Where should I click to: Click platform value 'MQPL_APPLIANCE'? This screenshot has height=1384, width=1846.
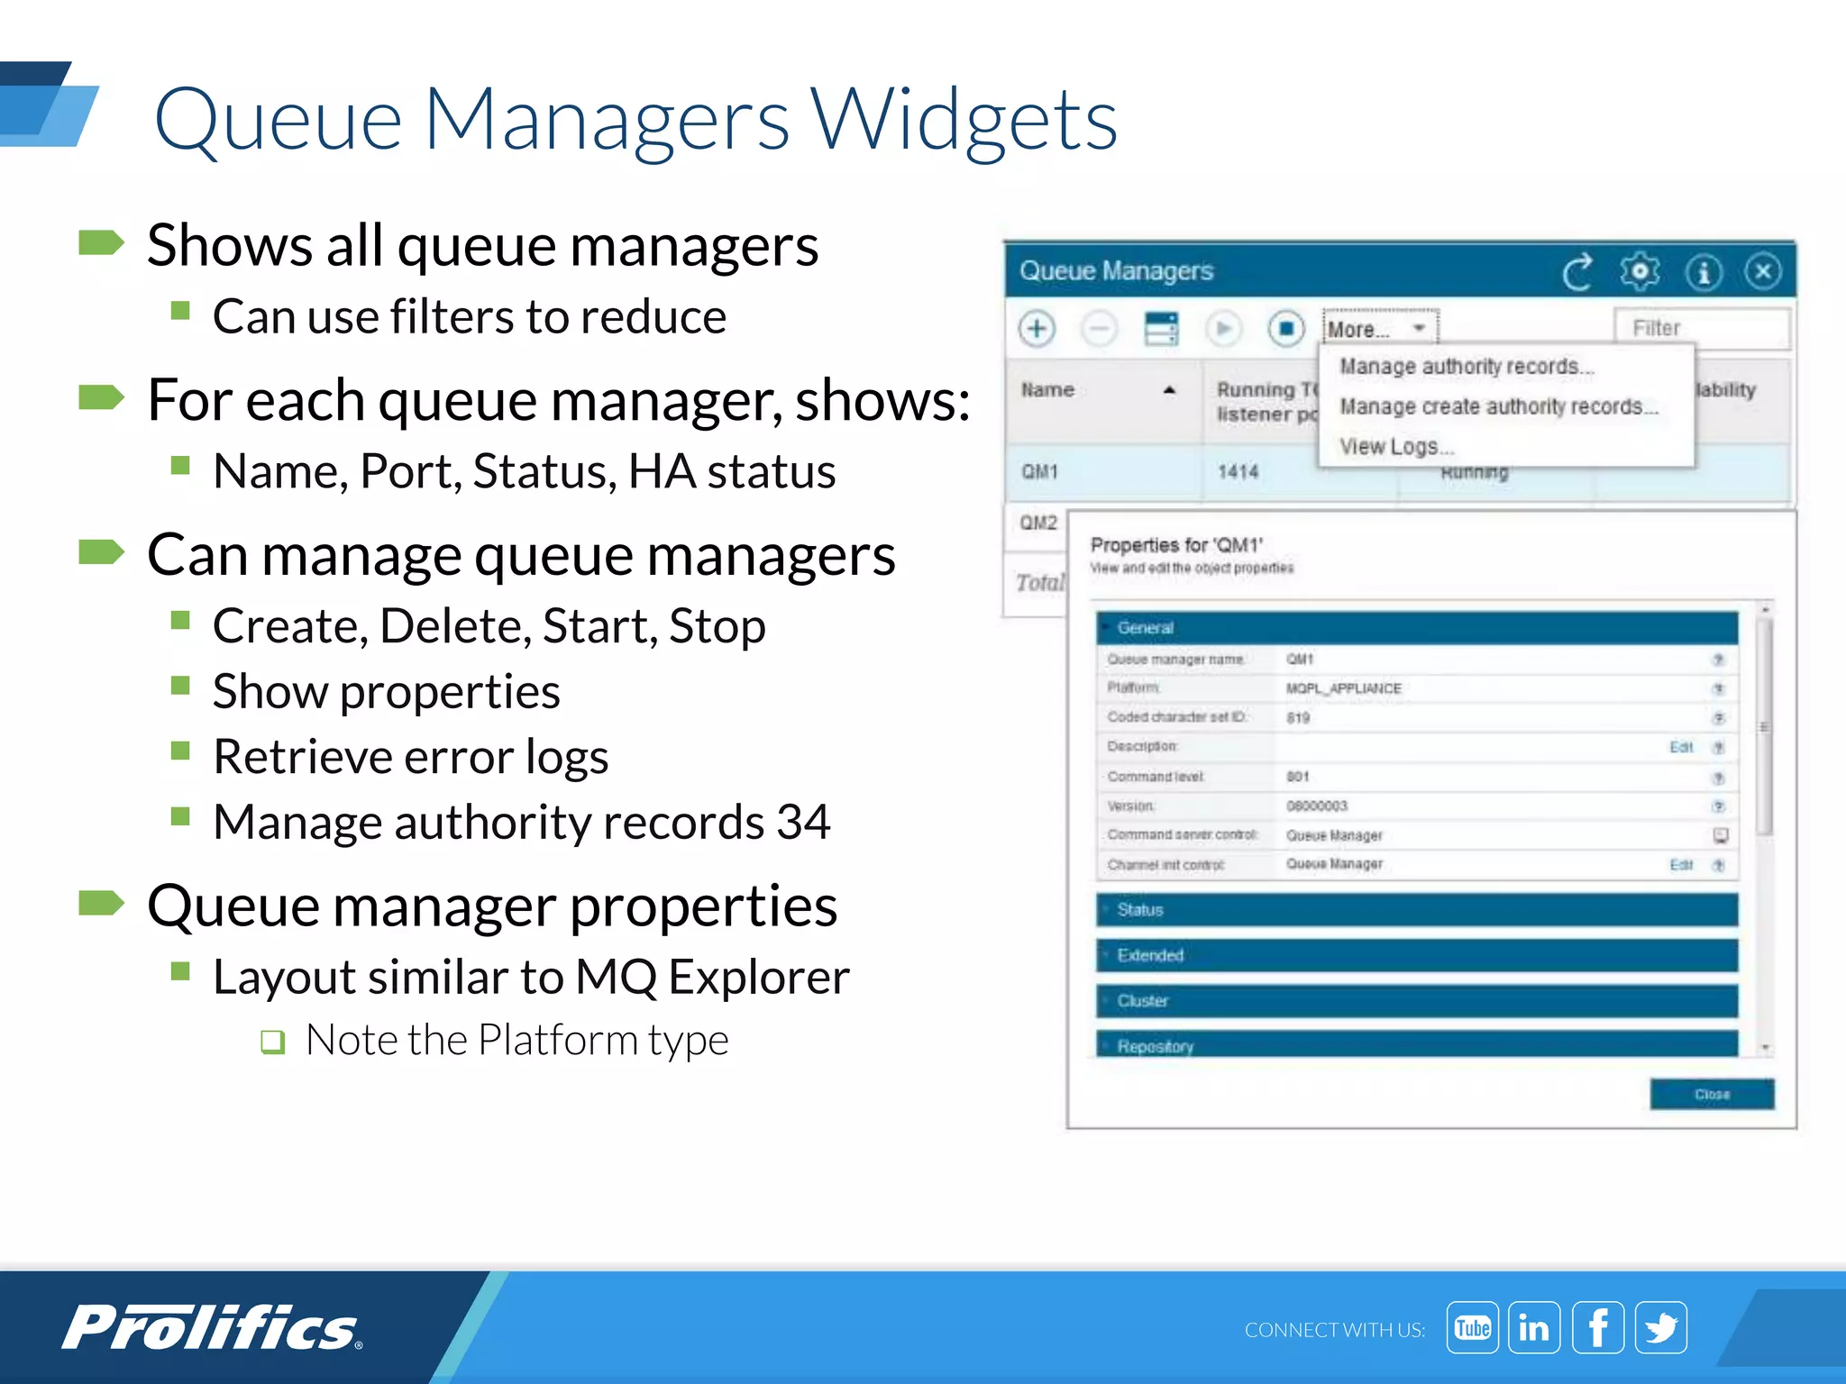(1343, 688)
